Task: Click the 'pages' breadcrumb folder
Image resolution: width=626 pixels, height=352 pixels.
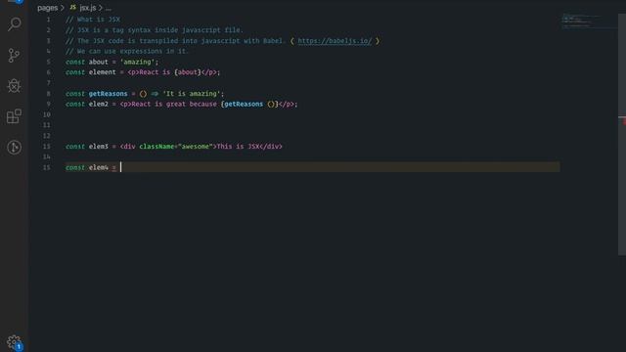Action: pyautogui.click(x=48, y=8)
